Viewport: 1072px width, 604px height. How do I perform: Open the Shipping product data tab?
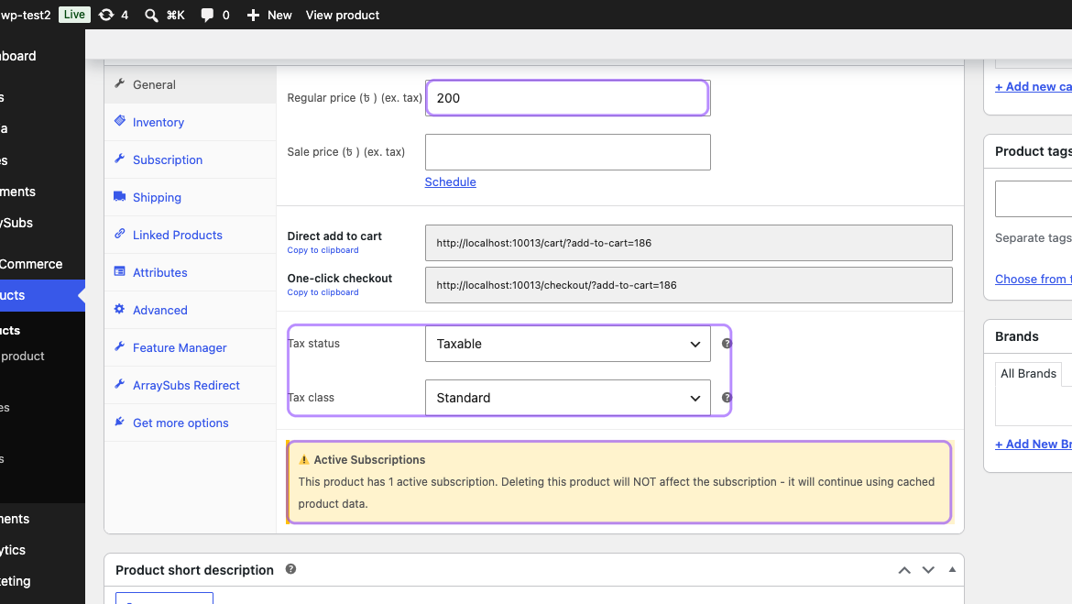pos(190,198)
